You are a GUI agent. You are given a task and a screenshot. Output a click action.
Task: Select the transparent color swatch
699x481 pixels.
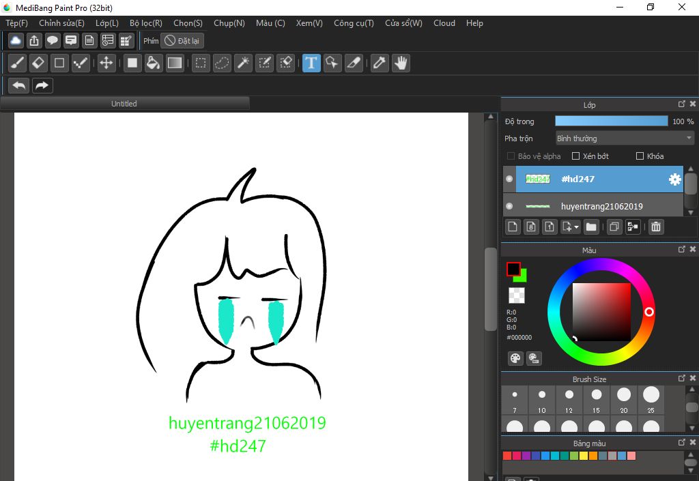pos(517,295)
